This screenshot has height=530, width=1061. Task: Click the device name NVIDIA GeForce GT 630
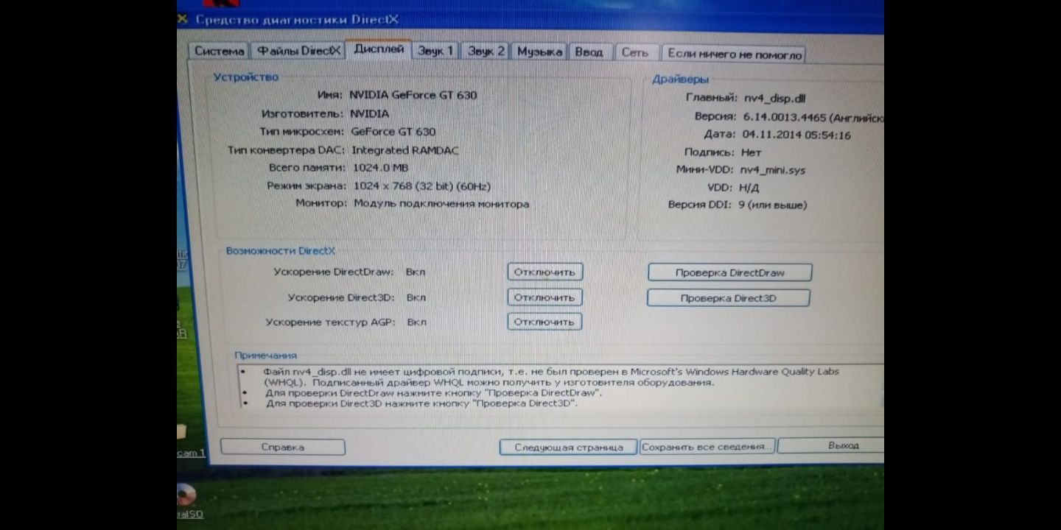(413, 95)
